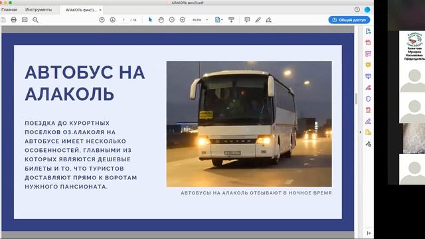This screenshot has height=239, width=425.
Task: Zoom out with the minus circle icon
Action: [172, 20]
